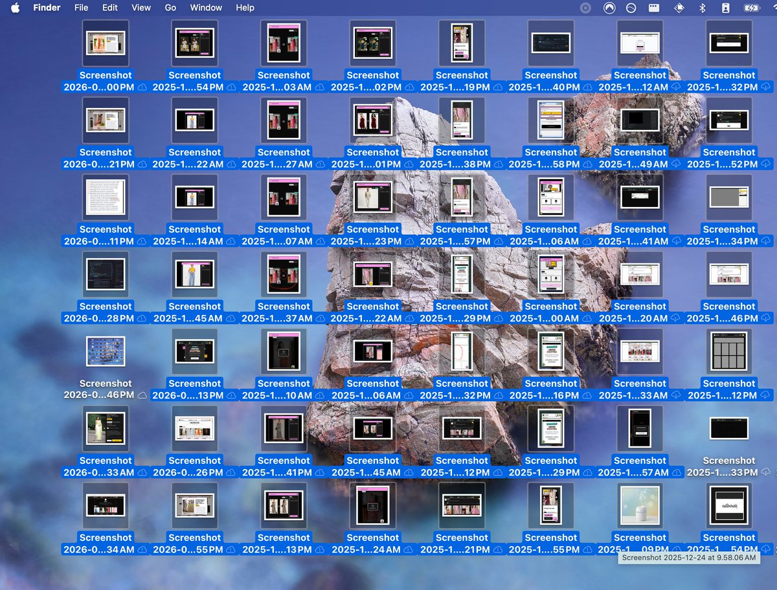
Task: Click the download cloud icon beside 2025-1....52 PM
Action: point(765,164)
